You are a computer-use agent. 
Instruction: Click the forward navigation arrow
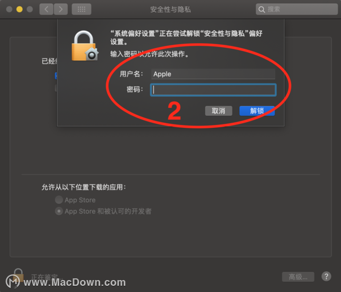tap(61, 9)
